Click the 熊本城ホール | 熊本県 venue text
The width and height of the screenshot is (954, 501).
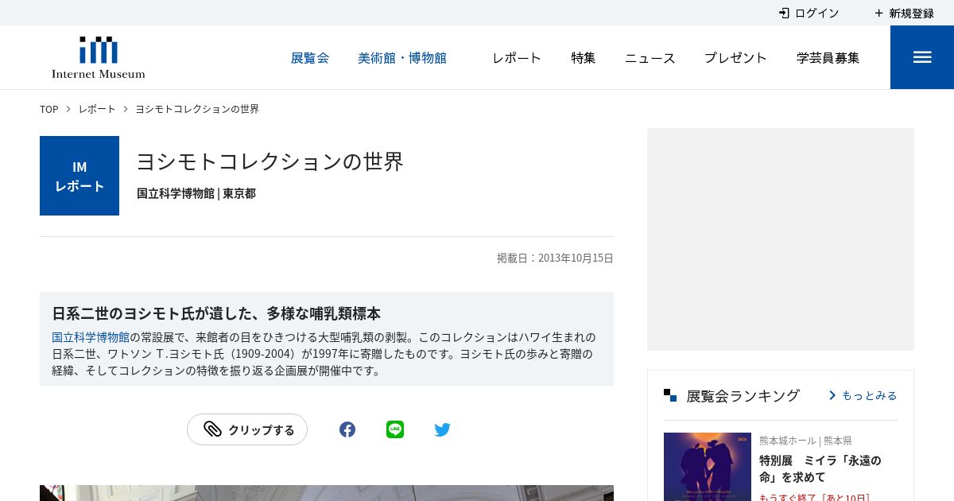[x=805, y=441]
